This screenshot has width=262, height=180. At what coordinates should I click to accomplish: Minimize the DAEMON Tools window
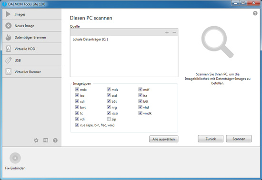pyautogui.click(x=235, y=3)
